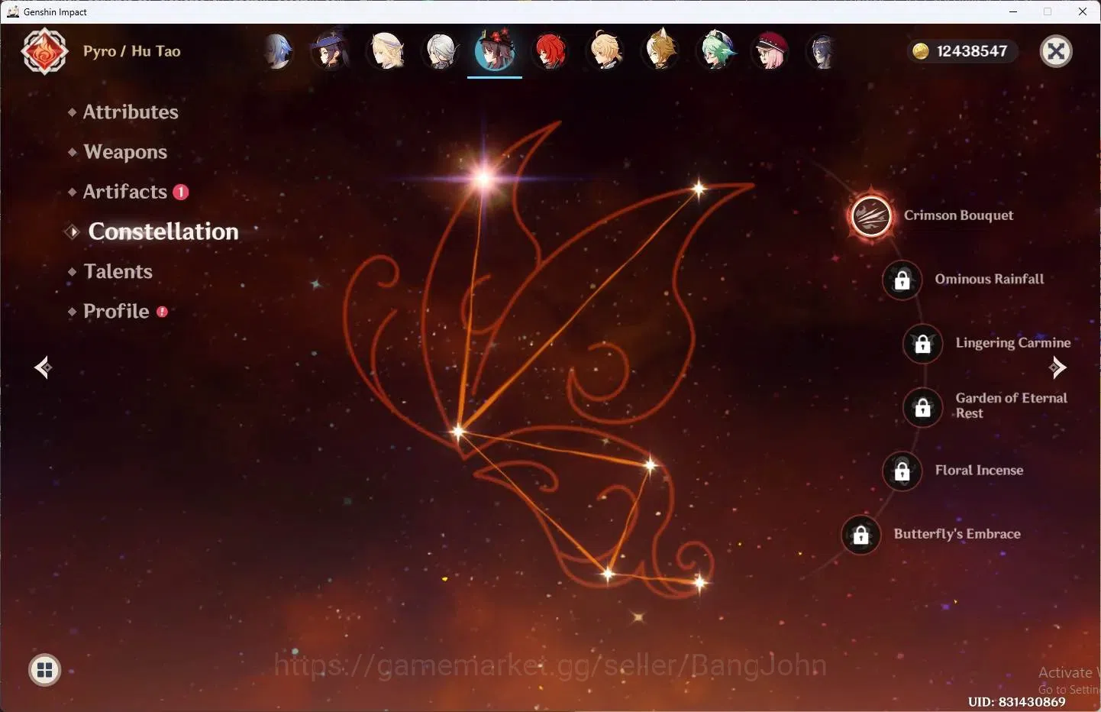The height and width of the screenshot is (712, 1101).
Task: Go to the previous character with the left arrow
Action: tap(44, 367)
